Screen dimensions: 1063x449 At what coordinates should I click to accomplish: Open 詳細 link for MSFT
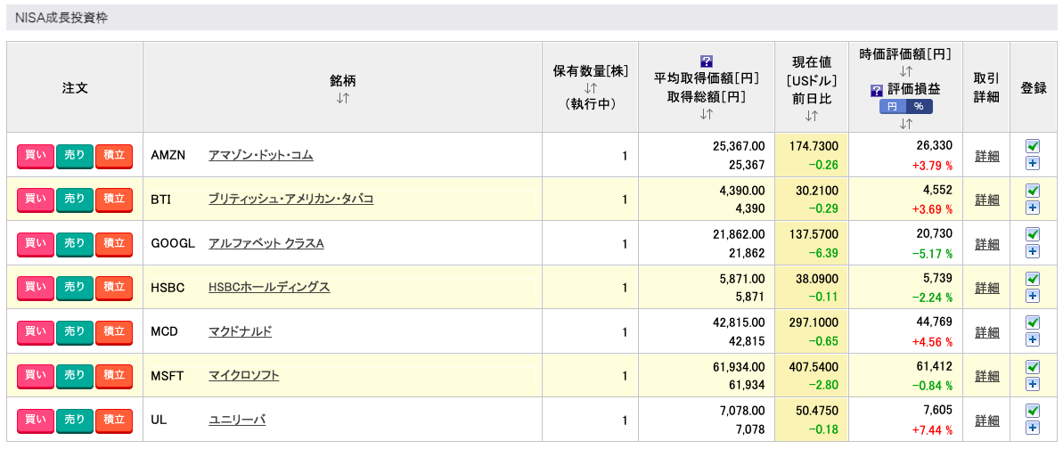click(986, 377)
